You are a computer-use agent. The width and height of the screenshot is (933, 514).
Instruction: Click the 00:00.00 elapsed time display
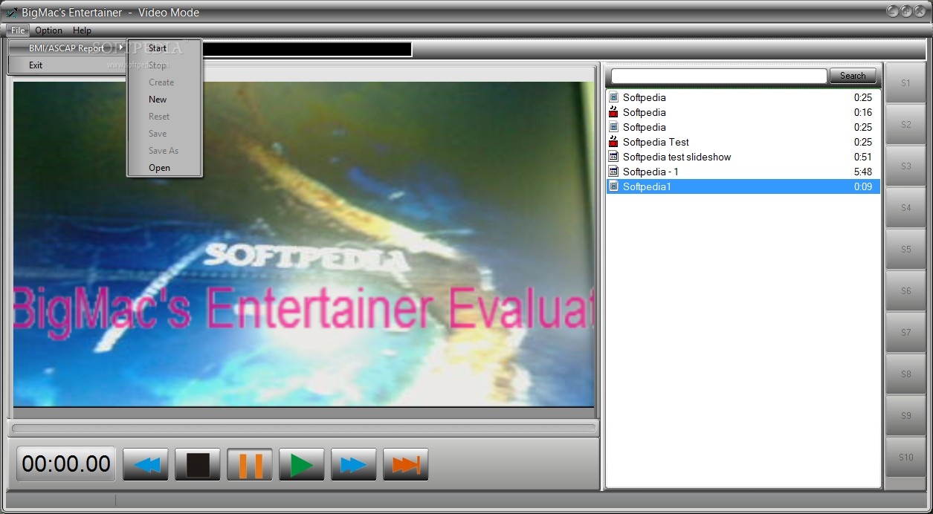(66, 464)
